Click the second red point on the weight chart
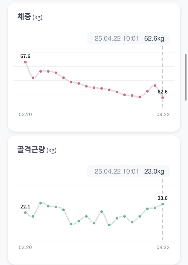The height and width of the screenshot is (265, 188). [x=33, y=78]
